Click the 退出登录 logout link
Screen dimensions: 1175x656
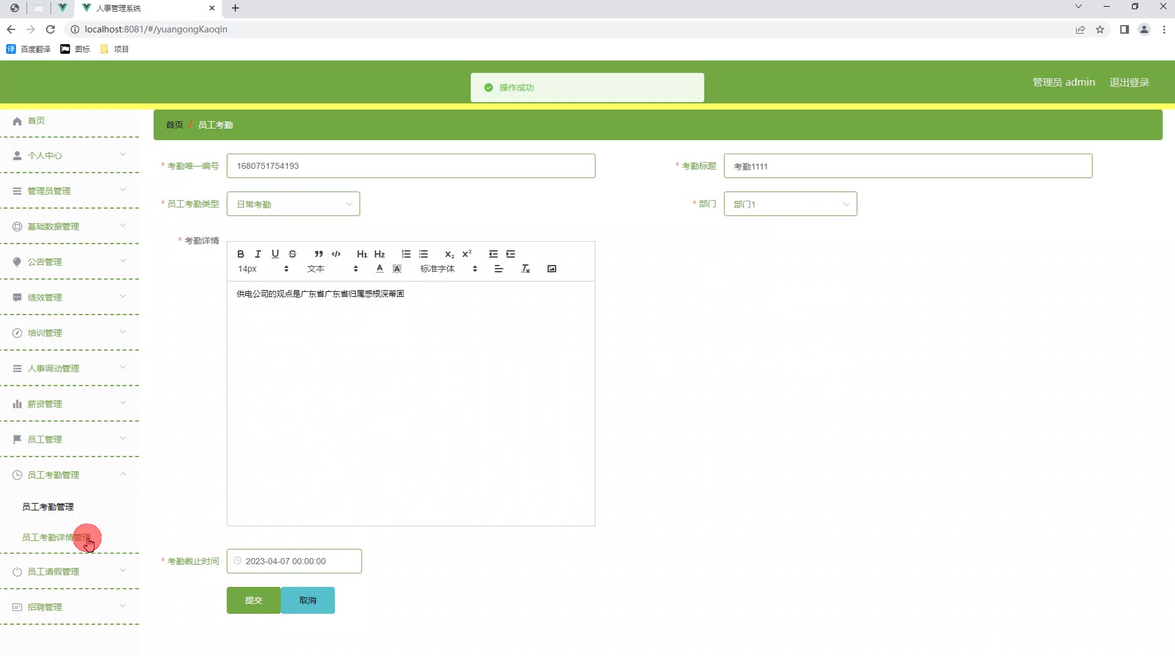click(1129, 82)
